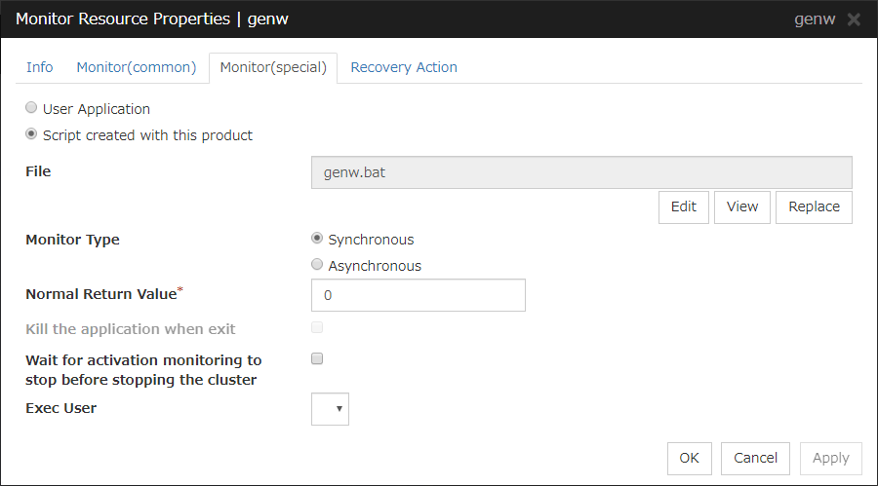Go to the Recovery Action tab
878x486 pixels.
click(404, 67)
